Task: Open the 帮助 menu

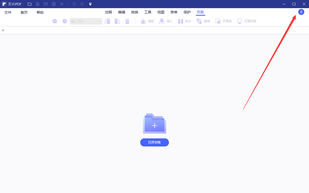Action: coord(40,12)
